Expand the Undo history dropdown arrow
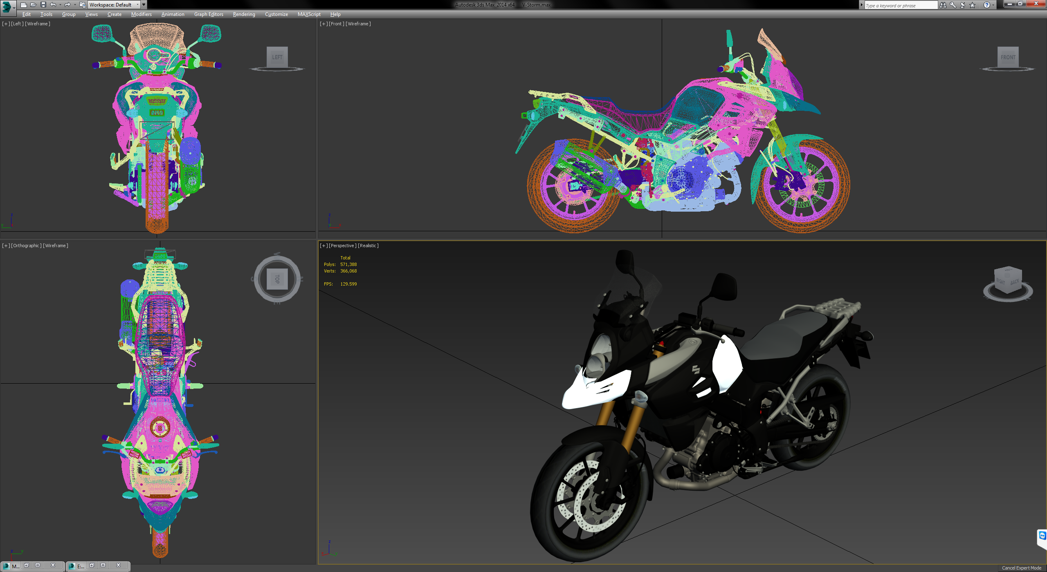1047x572 pixels. click(x=60, y=5)
